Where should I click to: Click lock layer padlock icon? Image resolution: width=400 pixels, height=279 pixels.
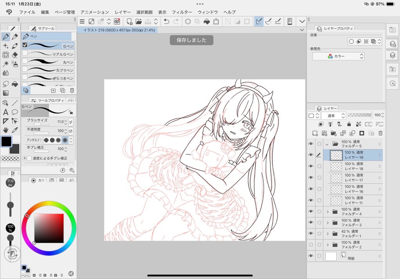(x=349, y=124)
